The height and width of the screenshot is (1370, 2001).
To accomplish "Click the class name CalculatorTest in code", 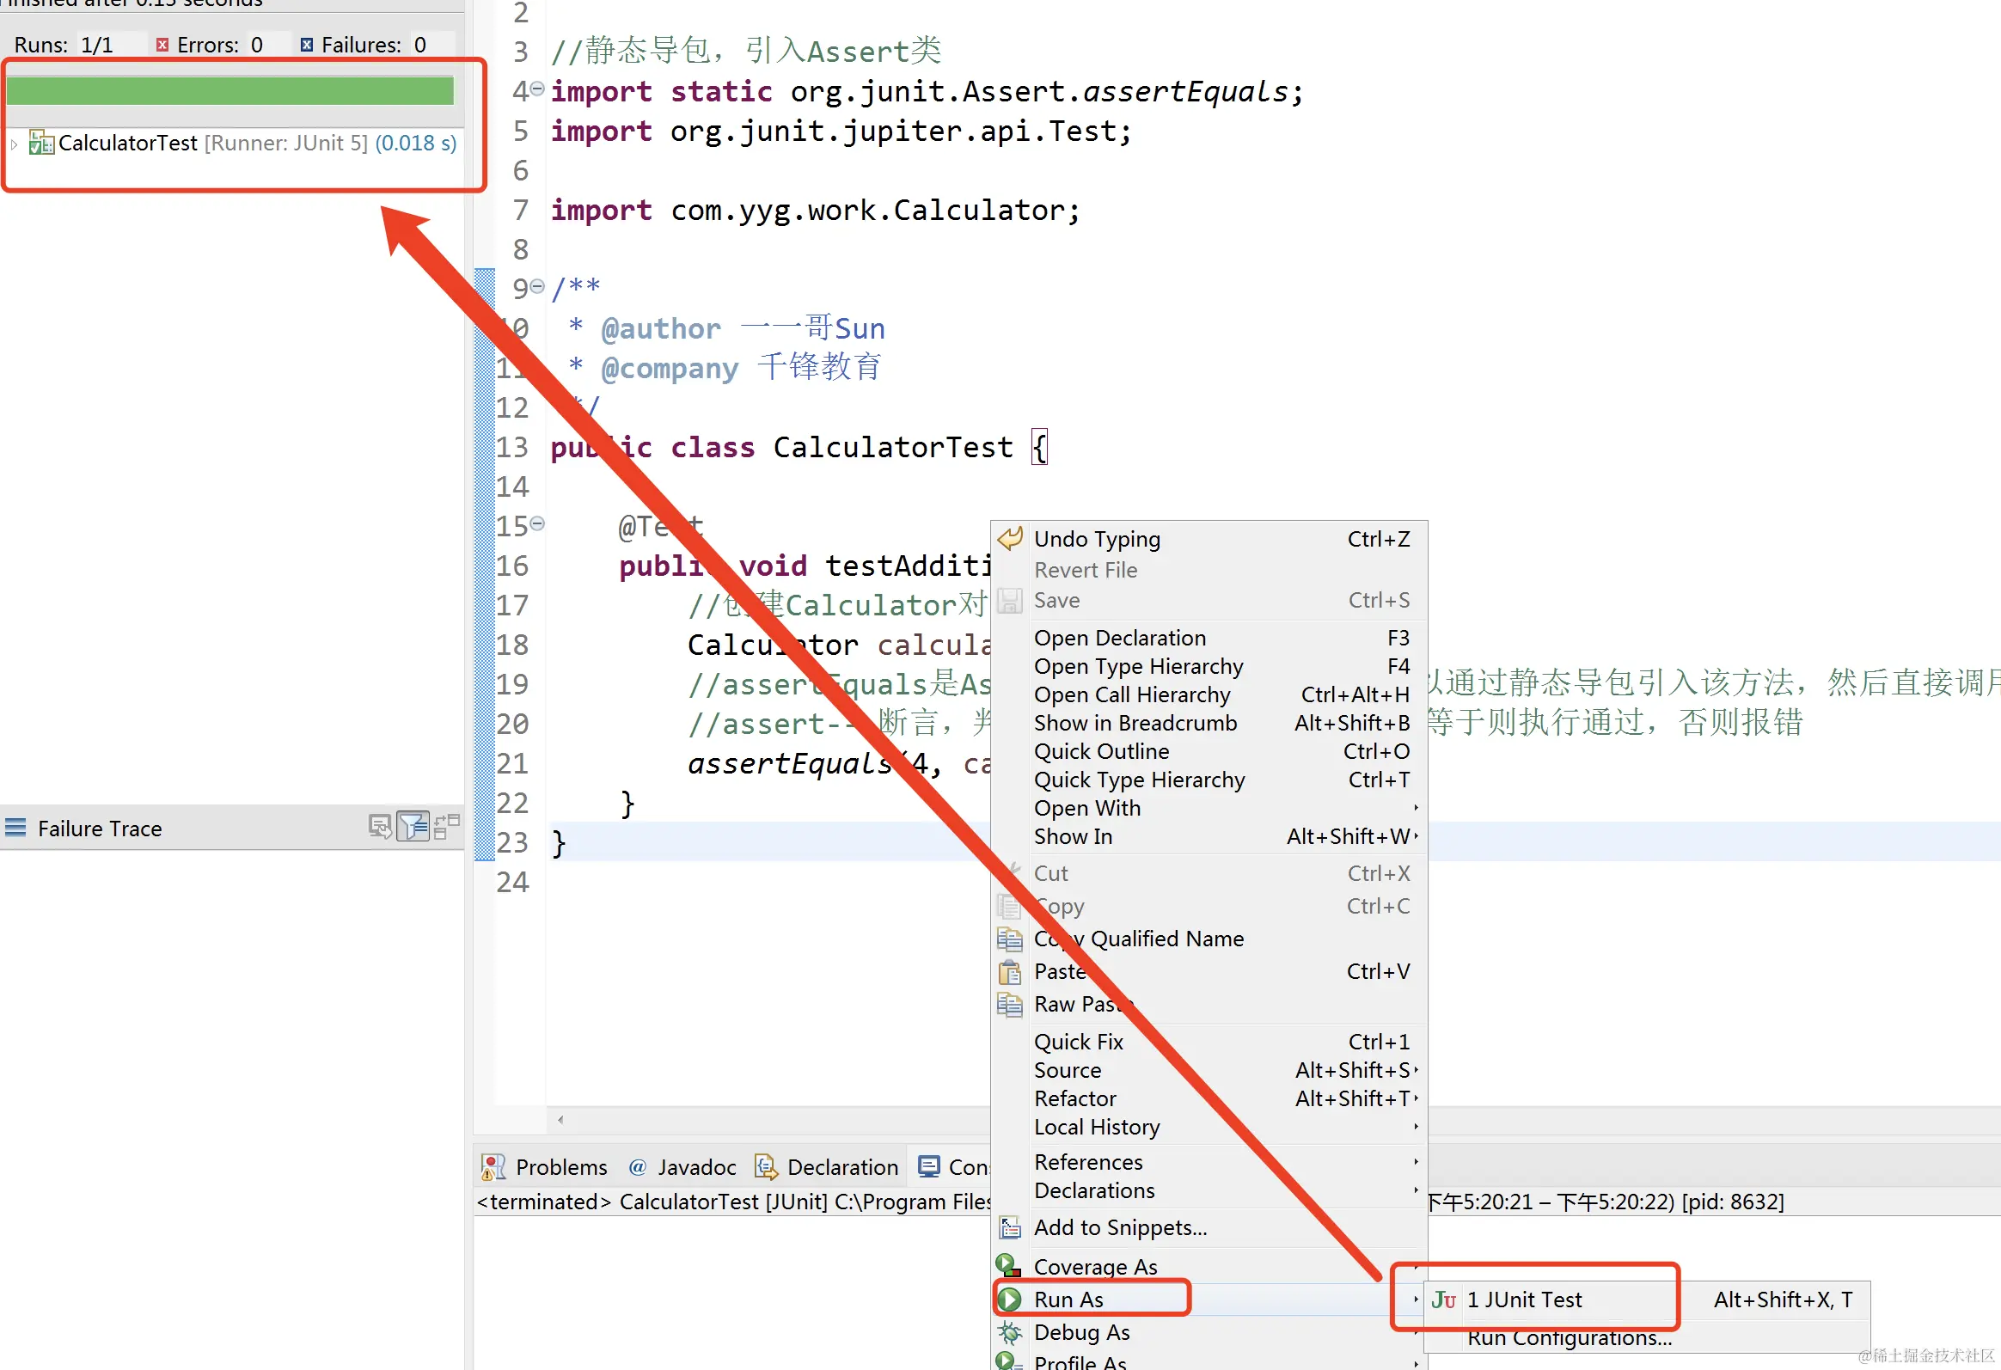I will click(x=893, y=448).
